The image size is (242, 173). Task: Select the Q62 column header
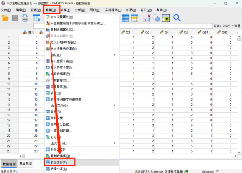pyautogui.click(x=222, y=32)
